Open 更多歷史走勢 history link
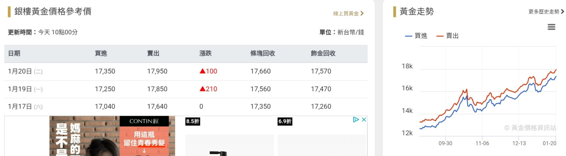This screenshot has width=566, height=156. (x=543, y=12)
